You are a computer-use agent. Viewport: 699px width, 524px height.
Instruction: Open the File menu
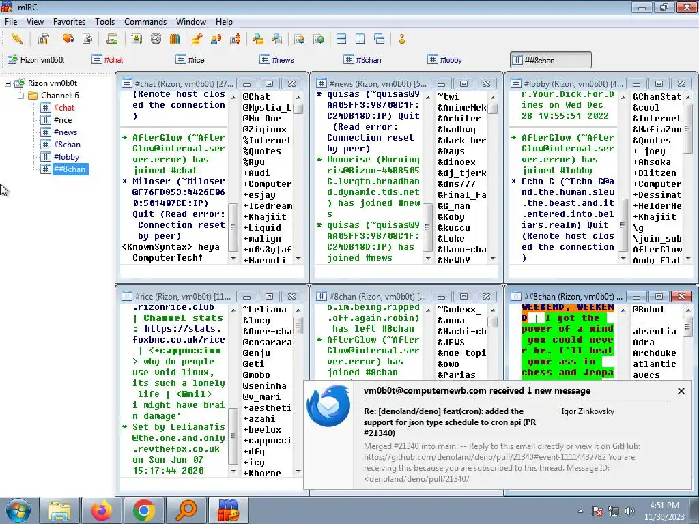11,21
